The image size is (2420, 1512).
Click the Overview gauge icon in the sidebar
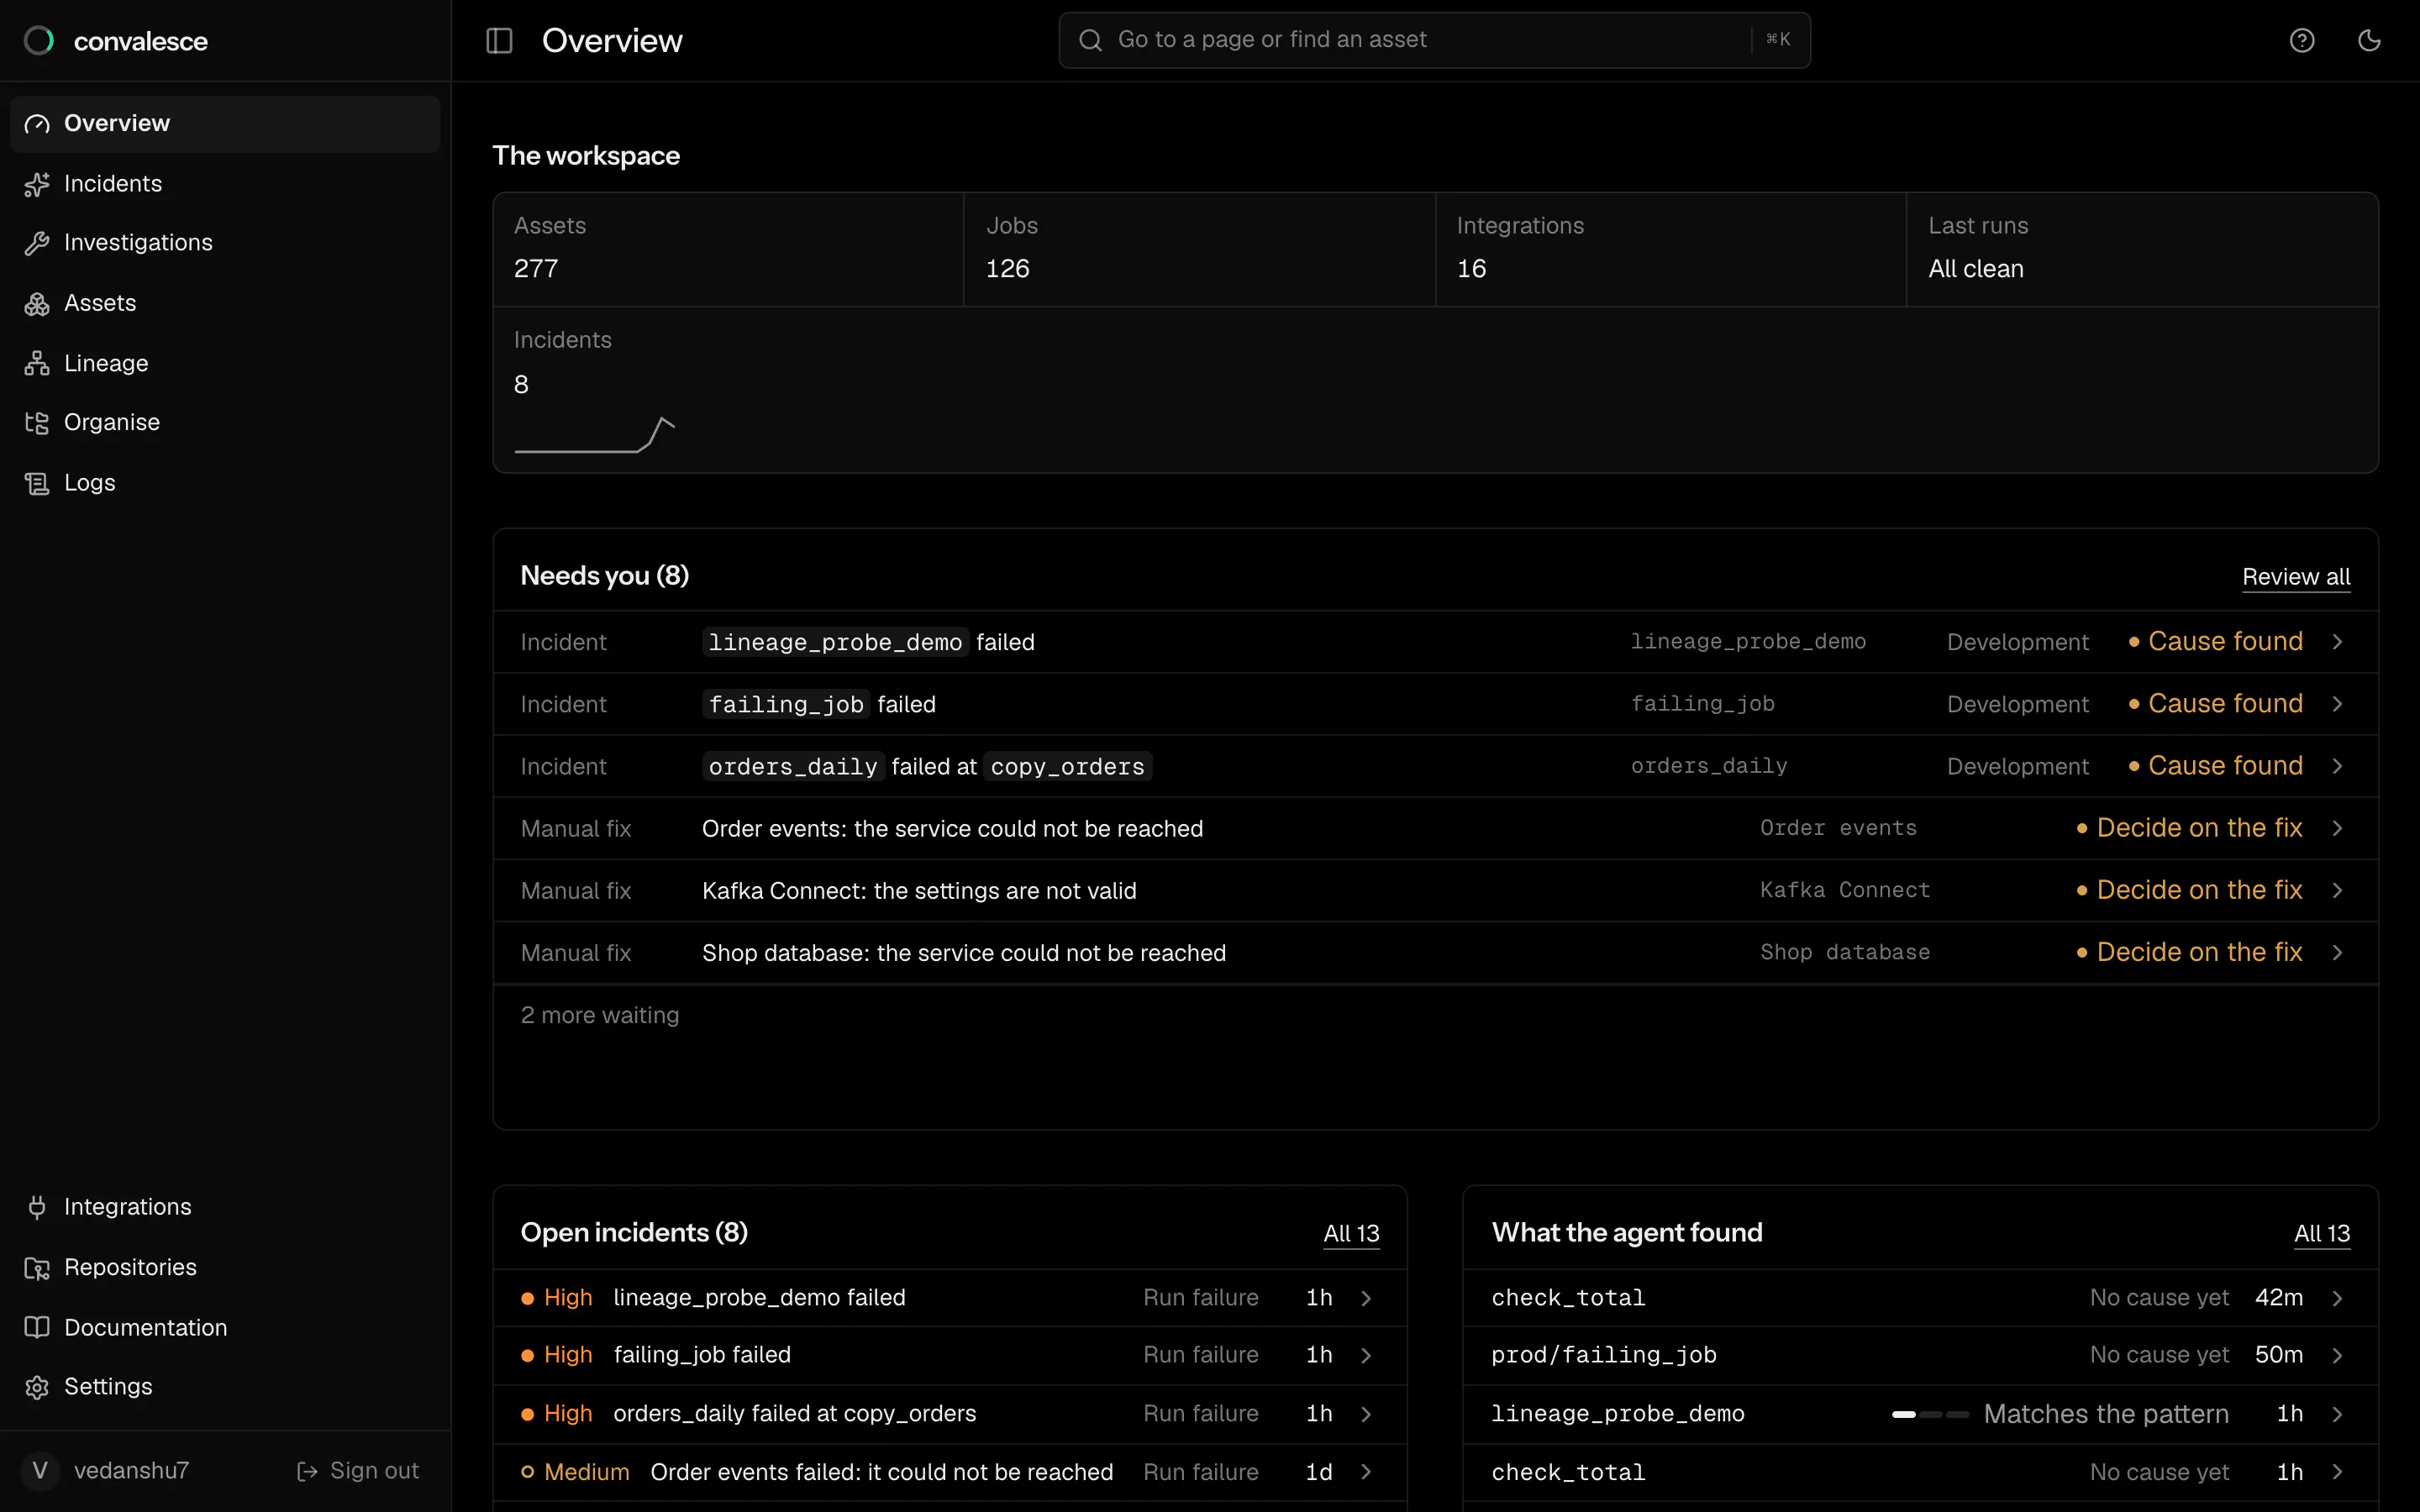pyautogui.click(x=37, y=124)
